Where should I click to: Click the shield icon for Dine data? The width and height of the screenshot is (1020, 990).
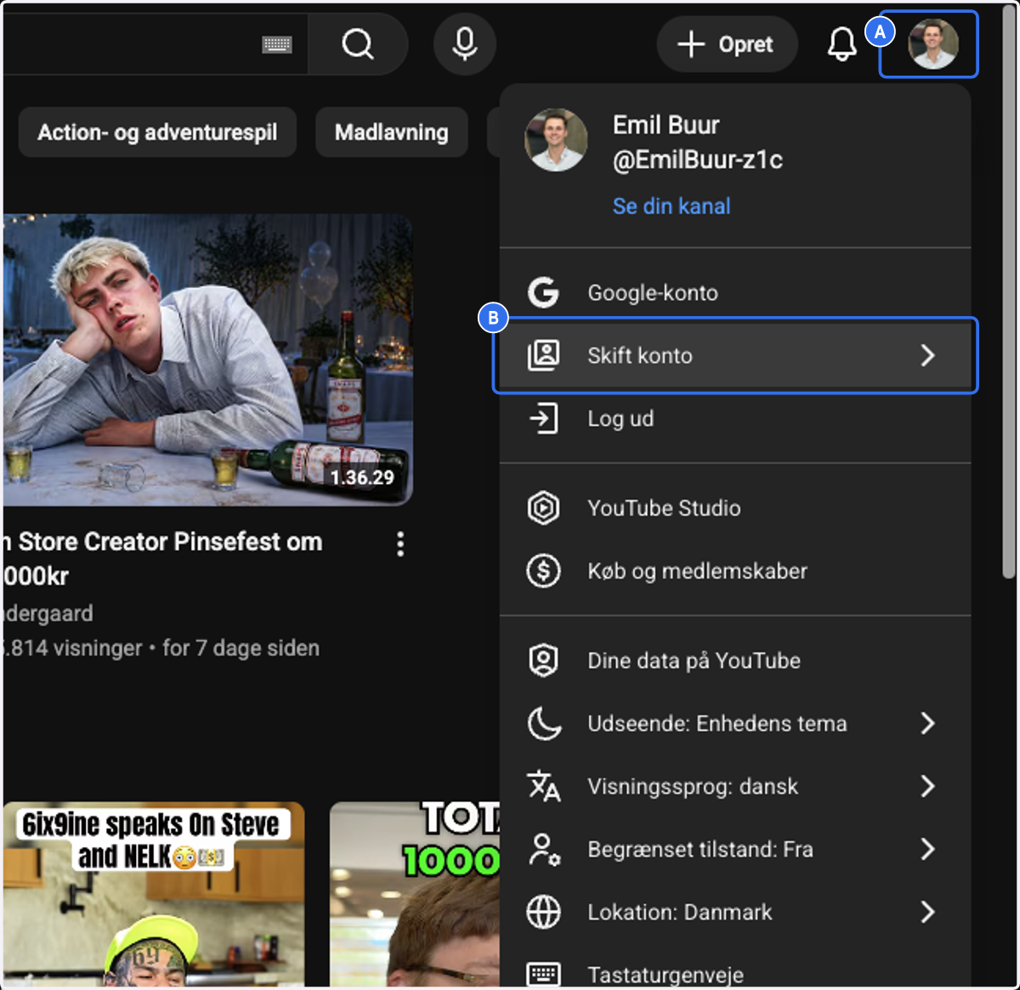543,660
